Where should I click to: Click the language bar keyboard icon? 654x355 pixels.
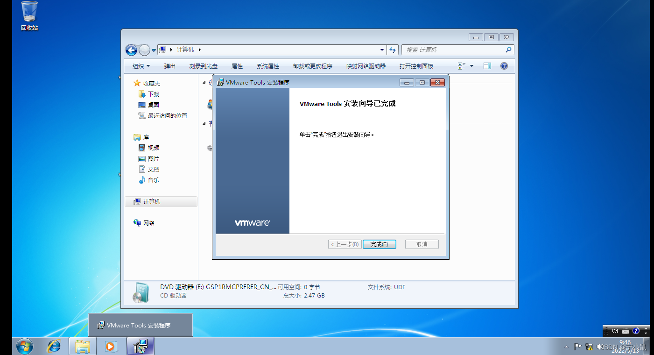626,331
